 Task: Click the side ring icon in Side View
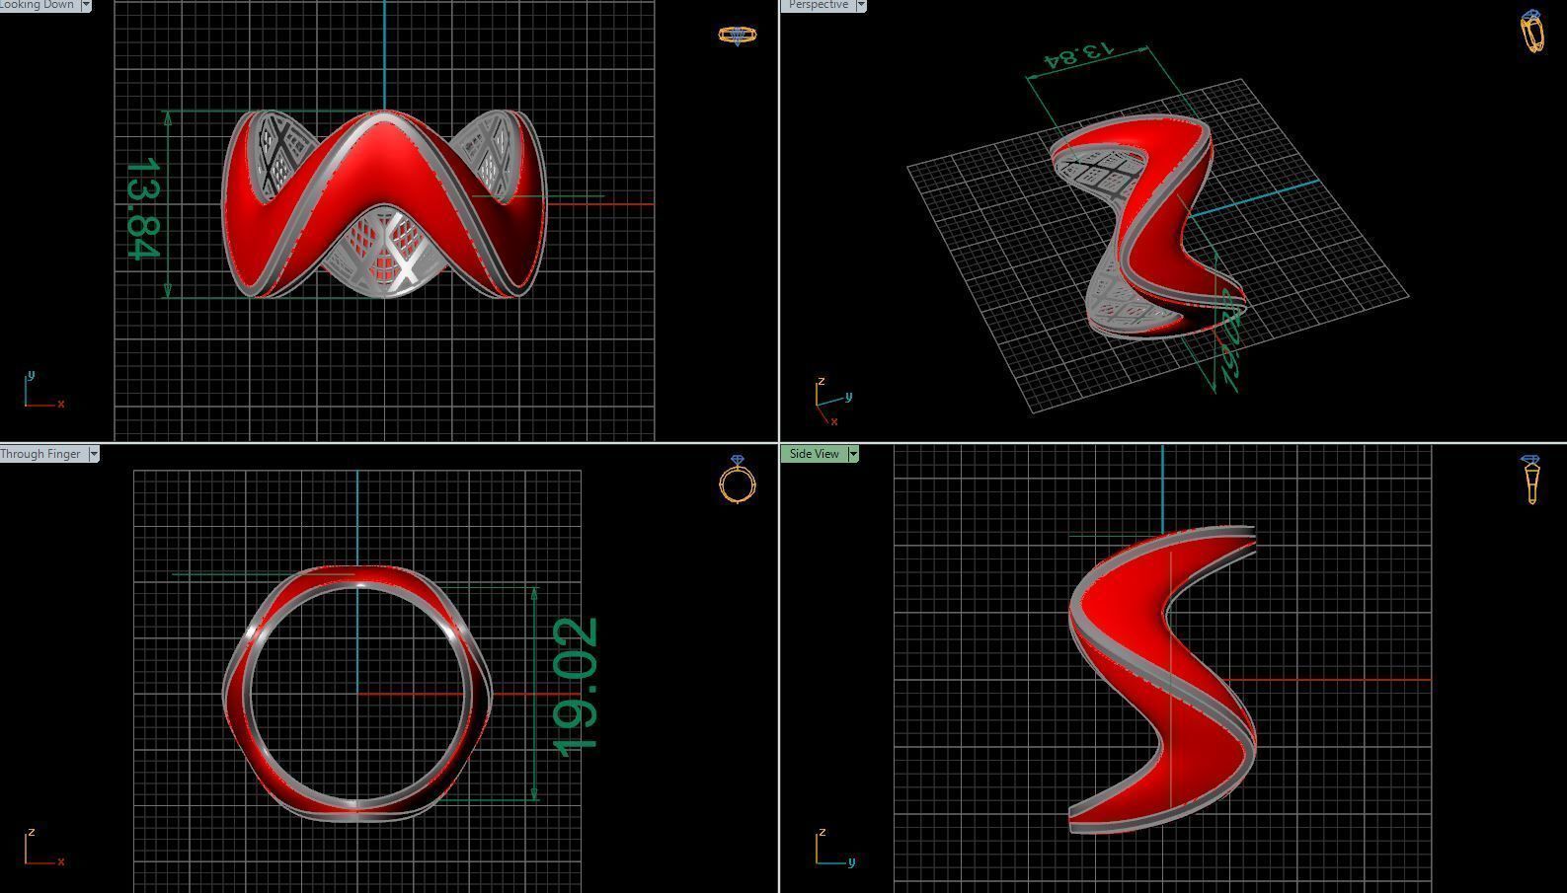1530,480
